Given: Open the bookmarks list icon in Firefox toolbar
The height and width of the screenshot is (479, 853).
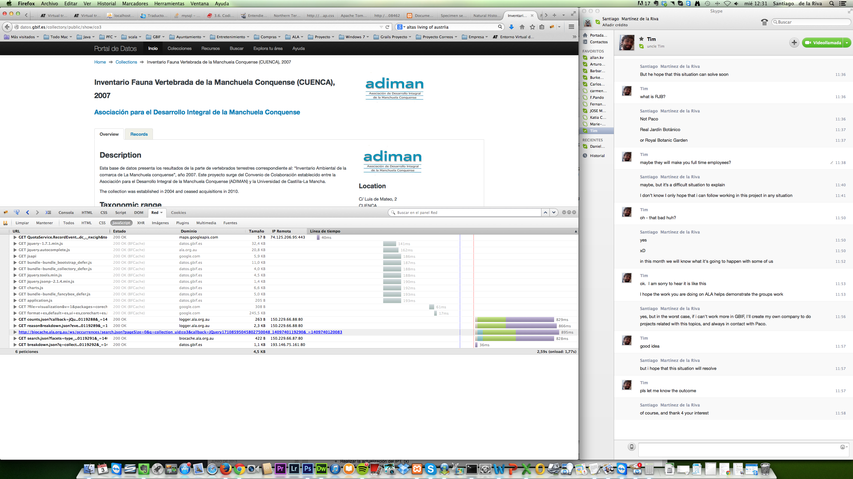Looking at the screenshot, I should point(542,27).
